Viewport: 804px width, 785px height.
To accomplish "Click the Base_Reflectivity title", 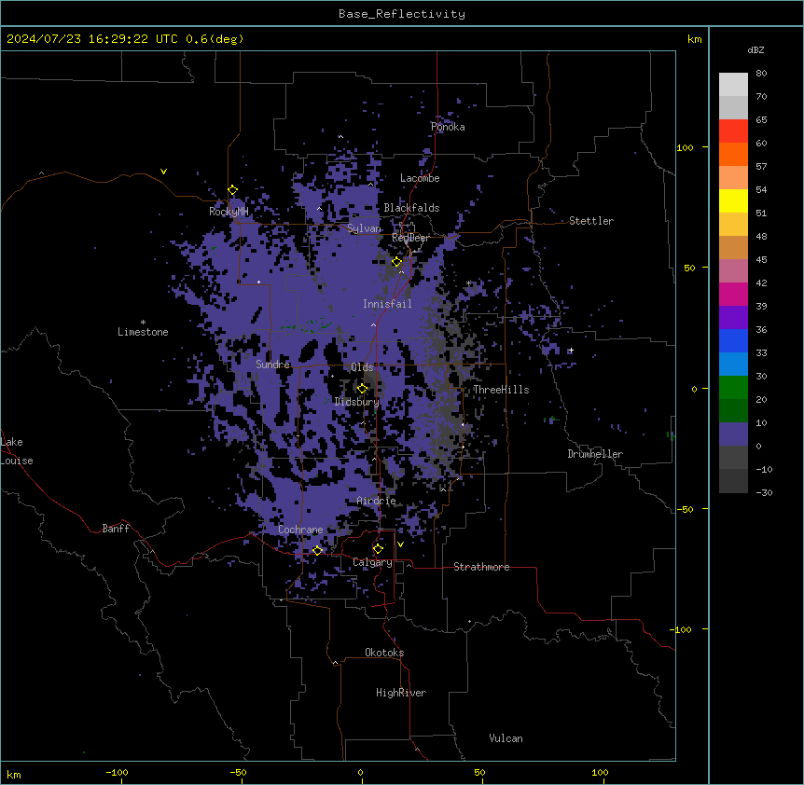I will tap(402, 14).
